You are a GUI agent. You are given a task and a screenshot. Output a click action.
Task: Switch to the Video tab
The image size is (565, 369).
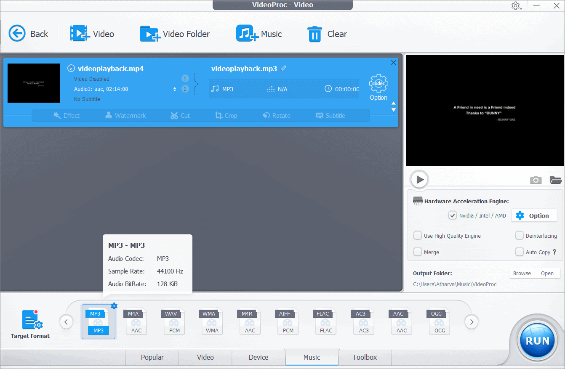(x=205, y=357)
